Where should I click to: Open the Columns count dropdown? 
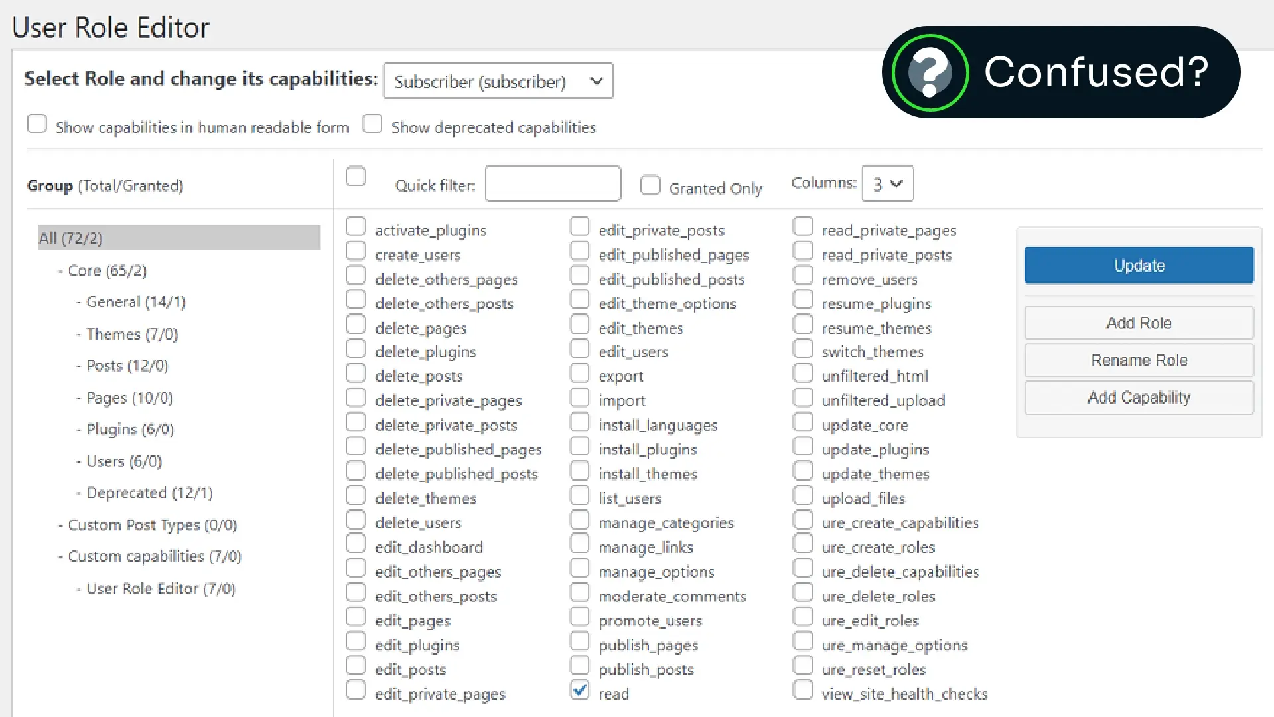tap(887, 184)
